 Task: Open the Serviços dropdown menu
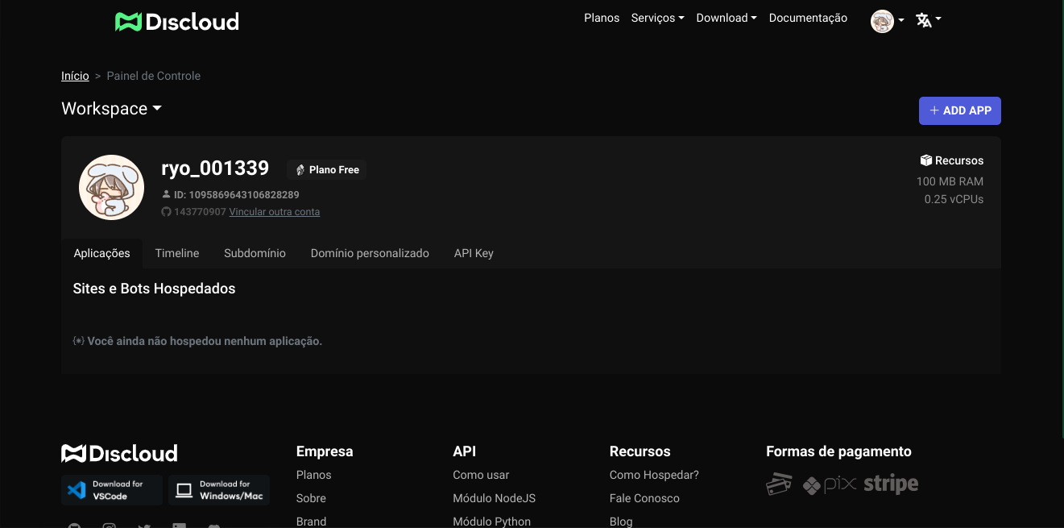pyautogui.click(x=657, y=17)
